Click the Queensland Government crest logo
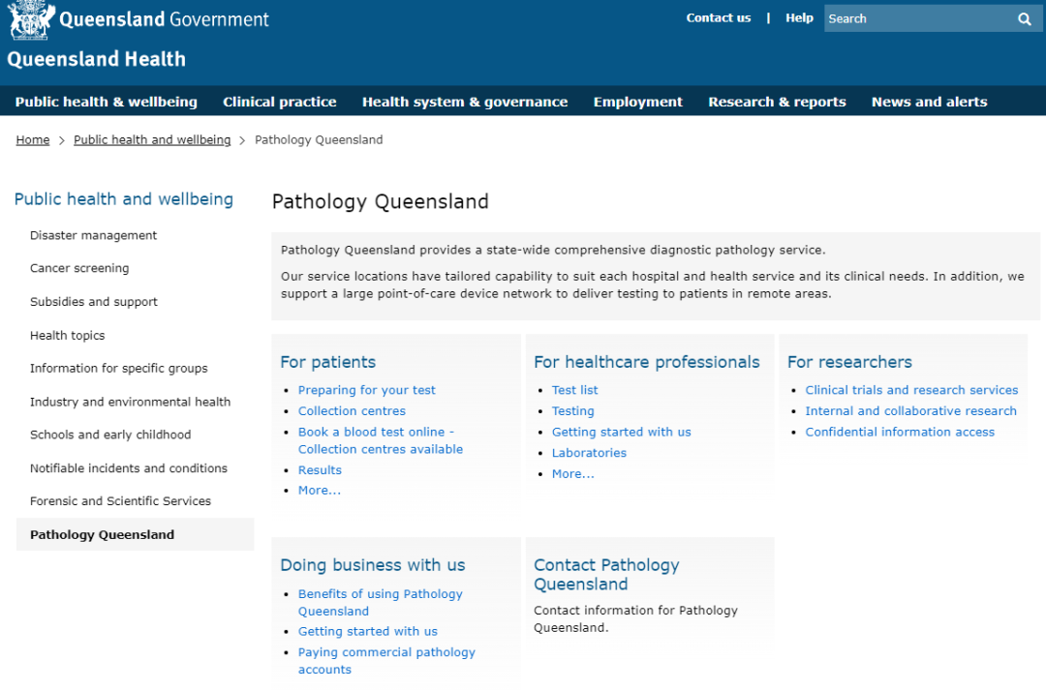The image size is (1046, 690). pyautogui.click(x=31, y=20)
